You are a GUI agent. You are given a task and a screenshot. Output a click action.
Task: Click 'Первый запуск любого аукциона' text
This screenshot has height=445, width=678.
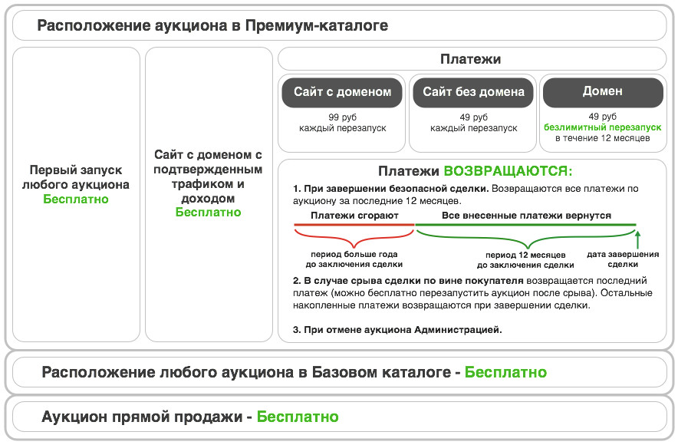(x=76, y=177)
